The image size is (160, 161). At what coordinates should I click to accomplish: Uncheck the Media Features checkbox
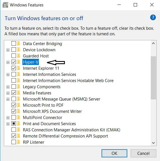tap(14, 93)
